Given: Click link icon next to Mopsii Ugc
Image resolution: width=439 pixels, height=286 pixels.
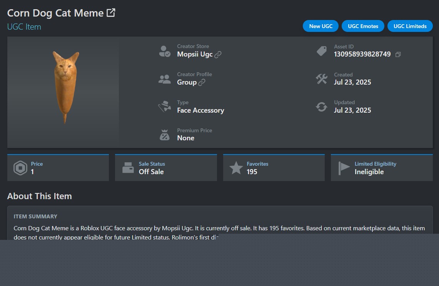Looking at the screenshot, I should (x=218, y=55).
